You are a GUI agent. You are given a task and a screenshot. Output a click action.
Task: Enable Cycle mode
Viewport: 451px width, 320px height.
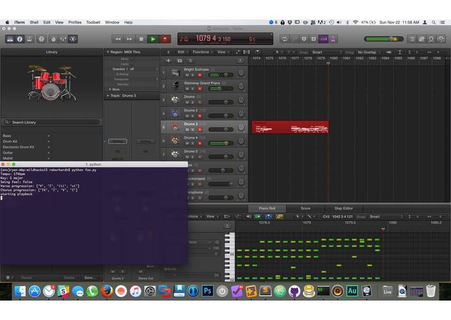[x=285, y=39]
